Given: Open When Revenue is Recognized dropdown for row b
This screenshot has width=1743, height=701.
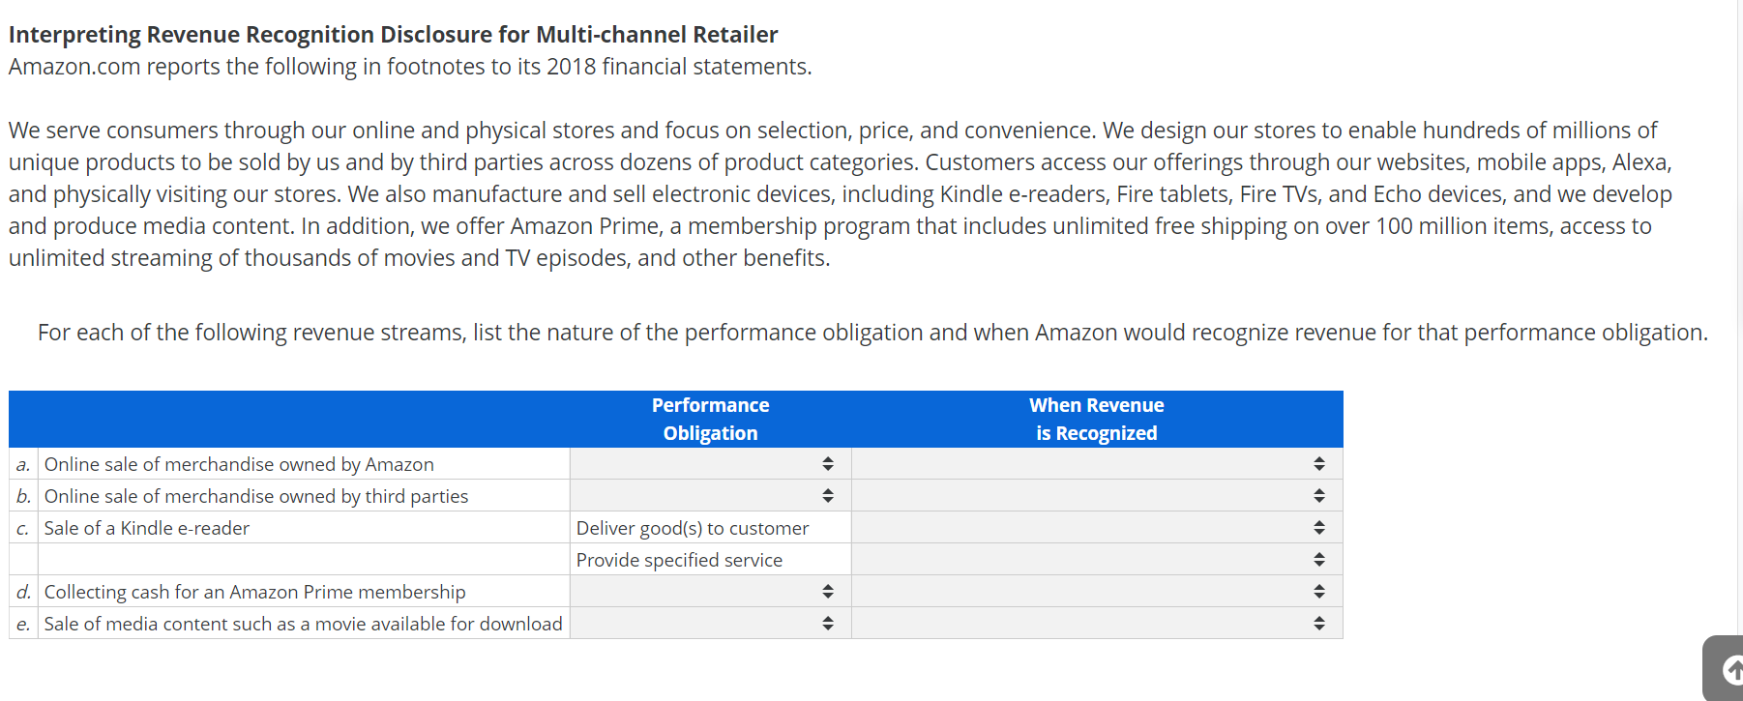Looking at the screenshot, I should point(1318,495).
